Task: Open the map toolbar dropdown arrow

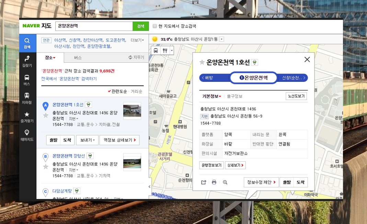Action: tap(172, 50)
